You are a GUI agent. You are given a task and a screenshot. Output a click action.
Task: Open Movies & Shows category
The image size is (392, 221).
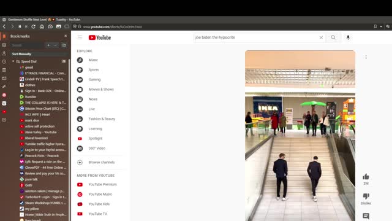pyautogui.click(x=100, y=89)
